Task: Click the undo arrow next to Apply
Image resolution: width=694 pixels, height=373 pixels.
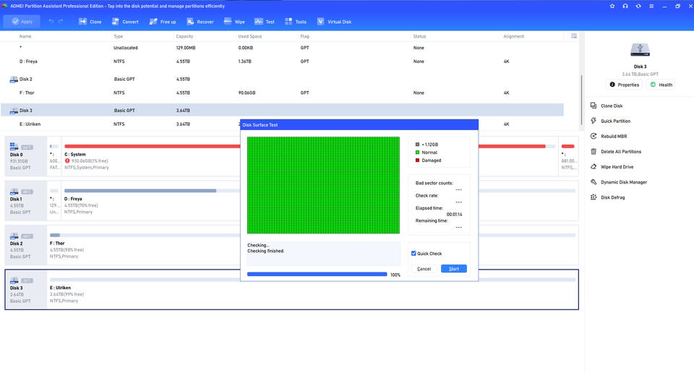Action: pos(51,22)
